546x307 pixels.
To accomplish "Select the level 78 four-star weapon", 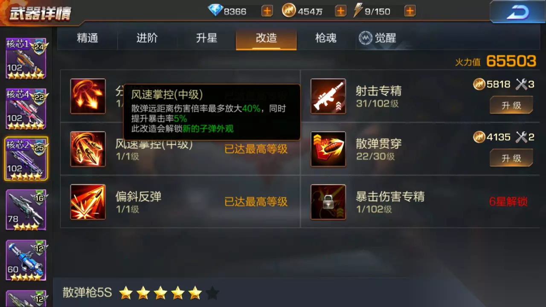I will tap(26, 210).
